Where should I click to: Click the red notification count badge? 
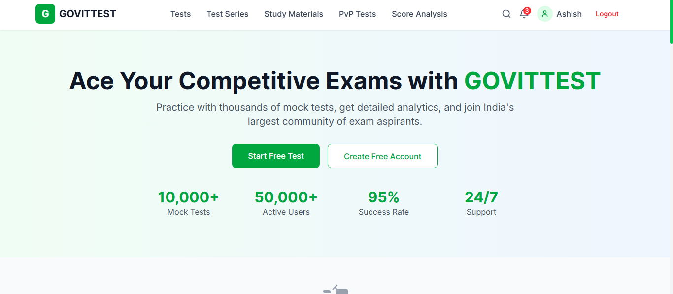click(x=527, y=10)
